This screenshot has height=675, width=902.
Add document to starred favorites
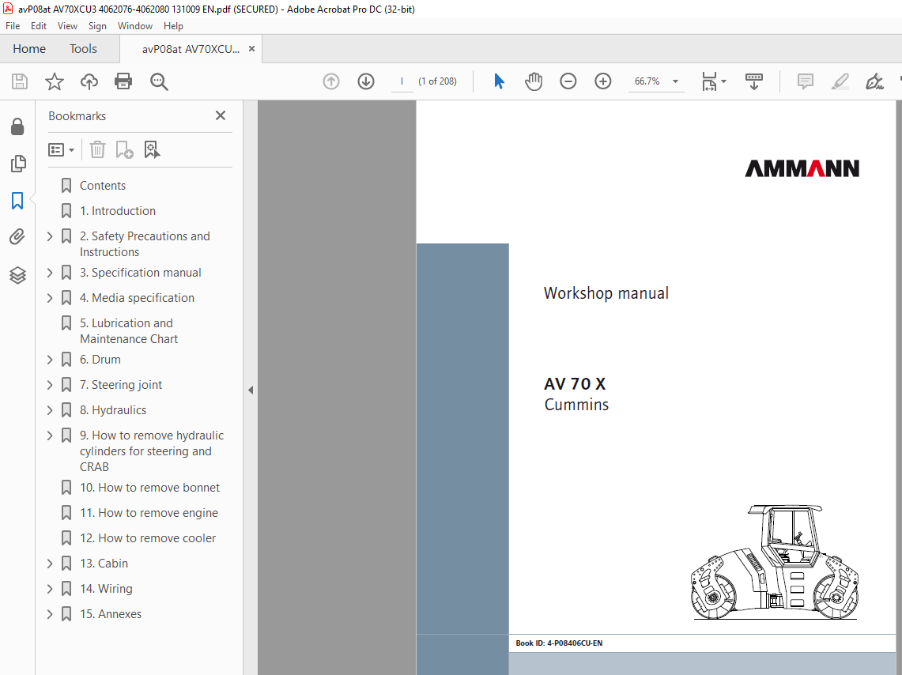[x=54, y=81]
